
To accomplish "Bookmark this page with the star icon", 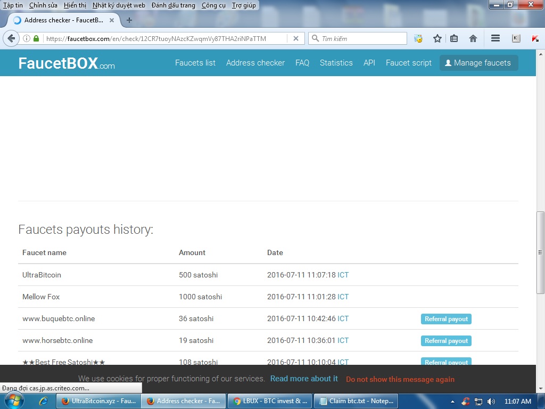I will 437,38.
